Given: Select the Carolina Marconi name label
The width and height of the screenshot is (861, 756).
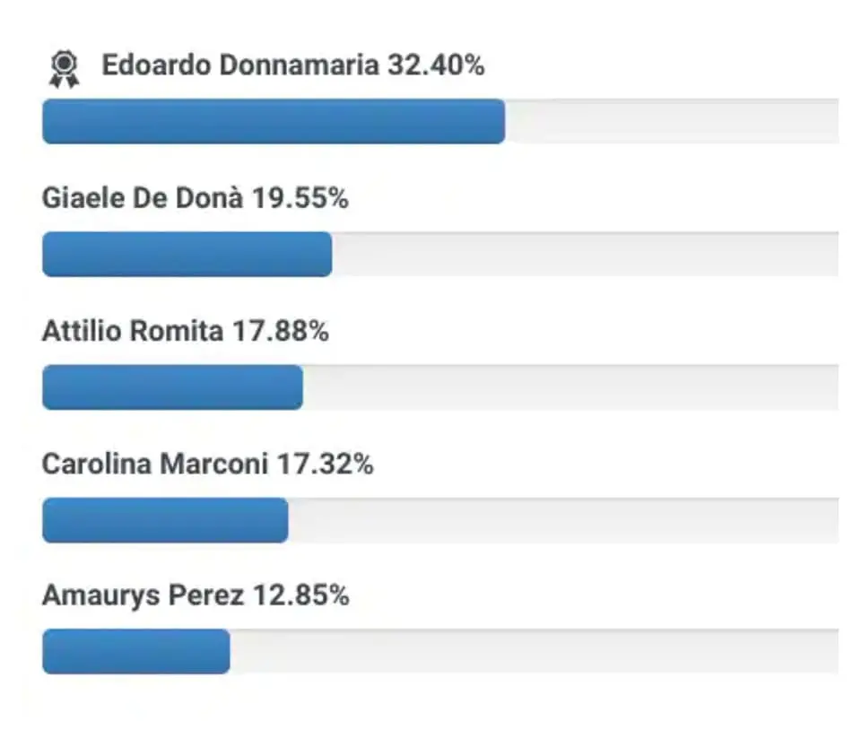Looking at the screenshot, I should (155, 465).
